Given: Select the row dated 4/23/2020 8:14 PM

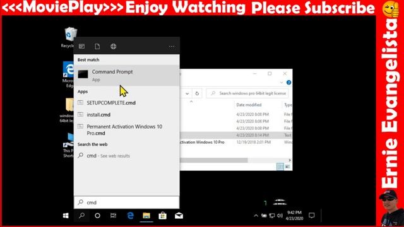Looking at the screenshot, I should pos(235,135).
